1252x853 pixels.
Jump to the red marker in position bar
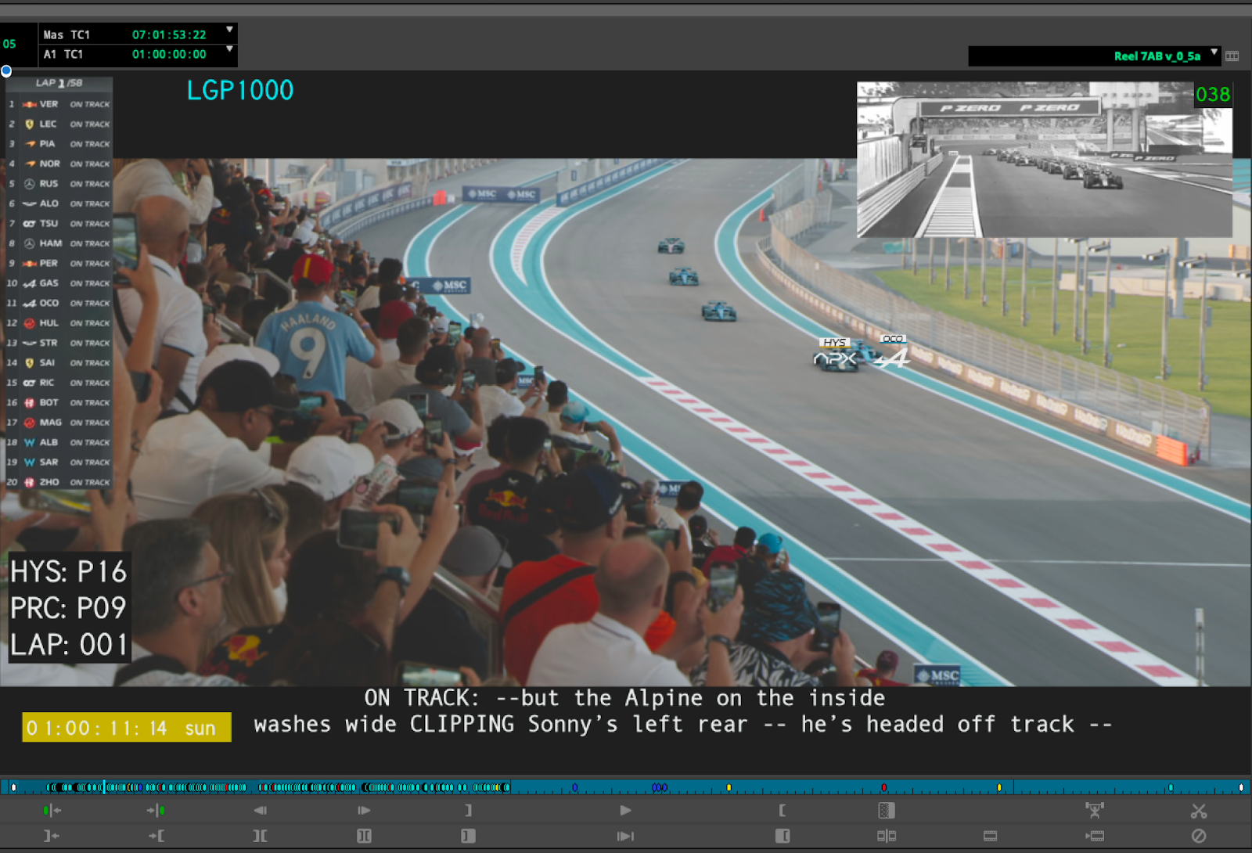883,787
